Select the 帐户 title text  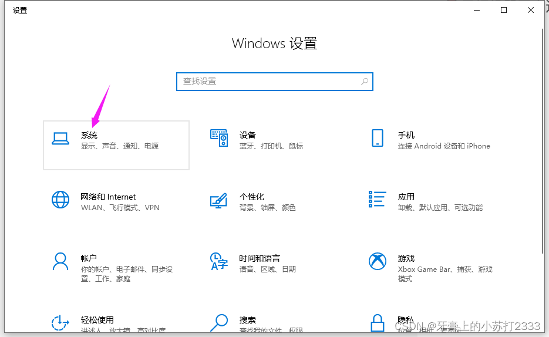coord(89,258)
